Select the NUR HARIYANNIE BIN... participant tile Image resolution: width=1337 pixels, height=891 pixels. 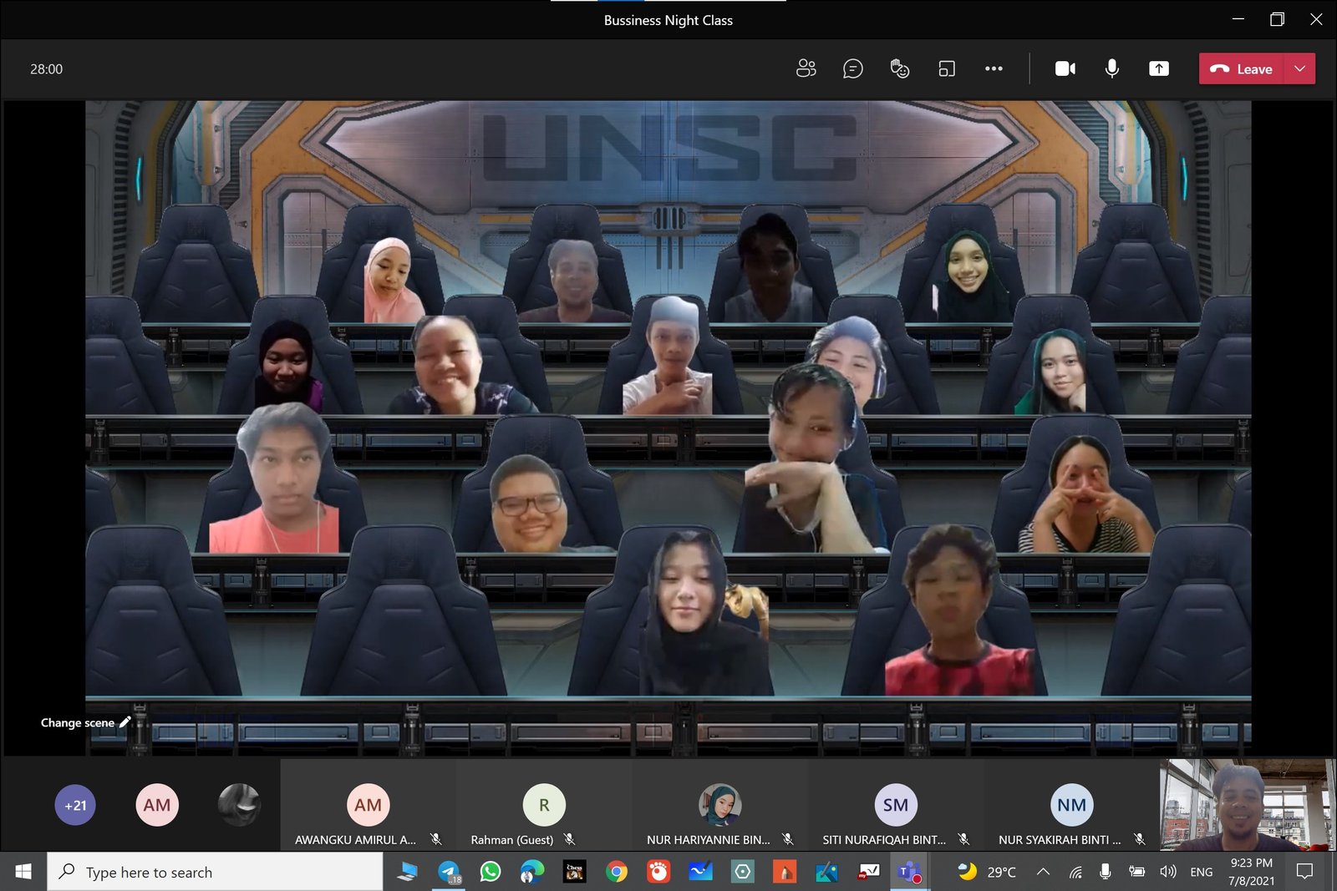[720, 806]
